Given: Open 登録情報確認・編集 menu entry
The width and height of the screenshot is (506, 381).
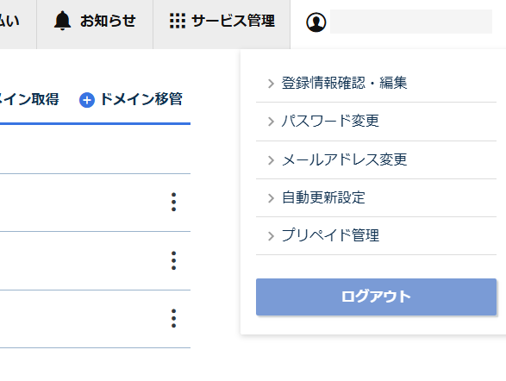Looking at the screenshot, I should tap(376, 84).
